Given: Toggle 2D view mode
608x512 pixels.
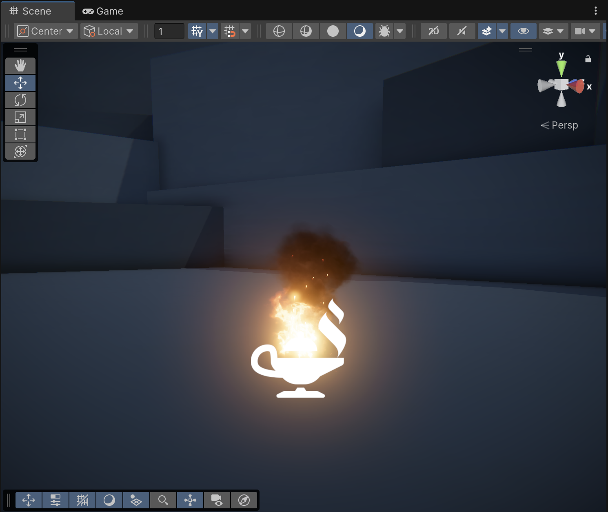Looking at the screenshot, I should coord(433,31).
